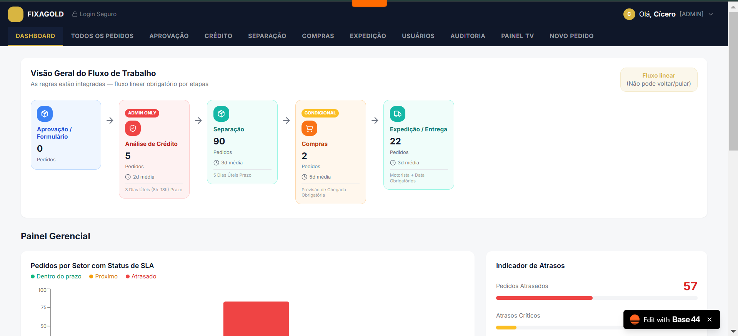Click the teal package icon in Separação card
The width and height of the screenshot is (738, 336).
(221, 114)
